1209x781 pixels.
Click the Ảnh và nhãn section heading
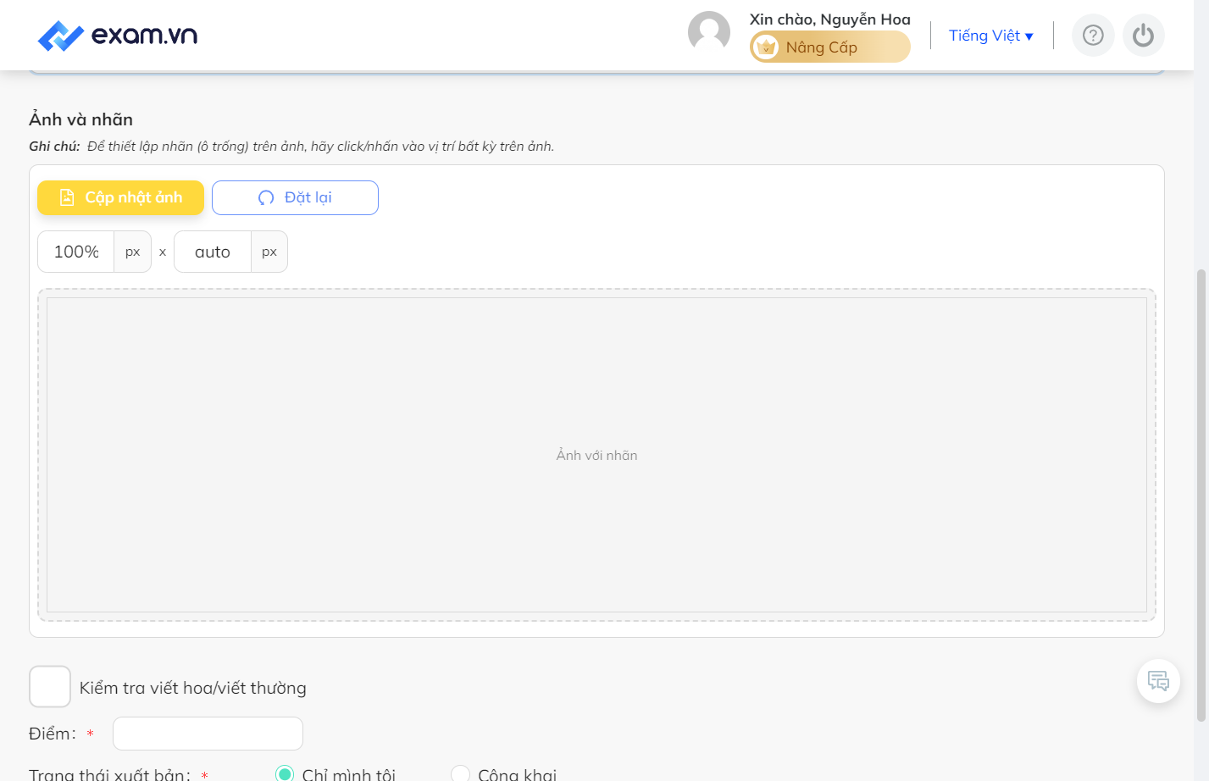click(x=81, y=119)
